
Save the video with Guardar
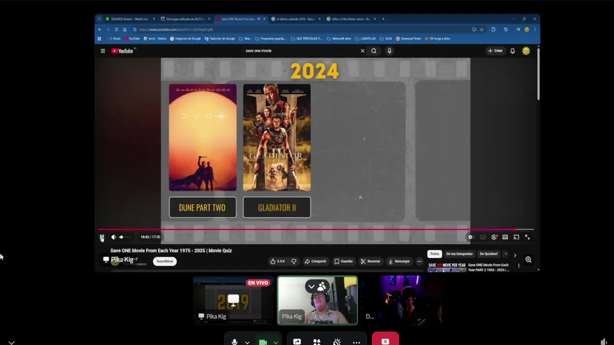click(343, 261)
